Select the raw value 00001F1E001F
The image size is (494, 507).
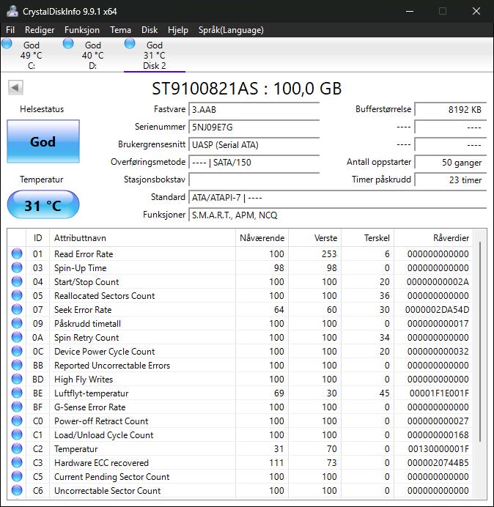[439, 393]
